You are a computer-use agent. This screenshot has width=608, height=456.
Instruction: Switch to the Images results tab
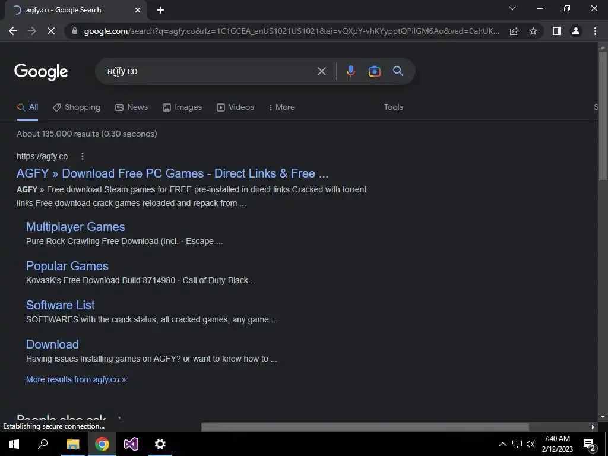pos(182,107)
